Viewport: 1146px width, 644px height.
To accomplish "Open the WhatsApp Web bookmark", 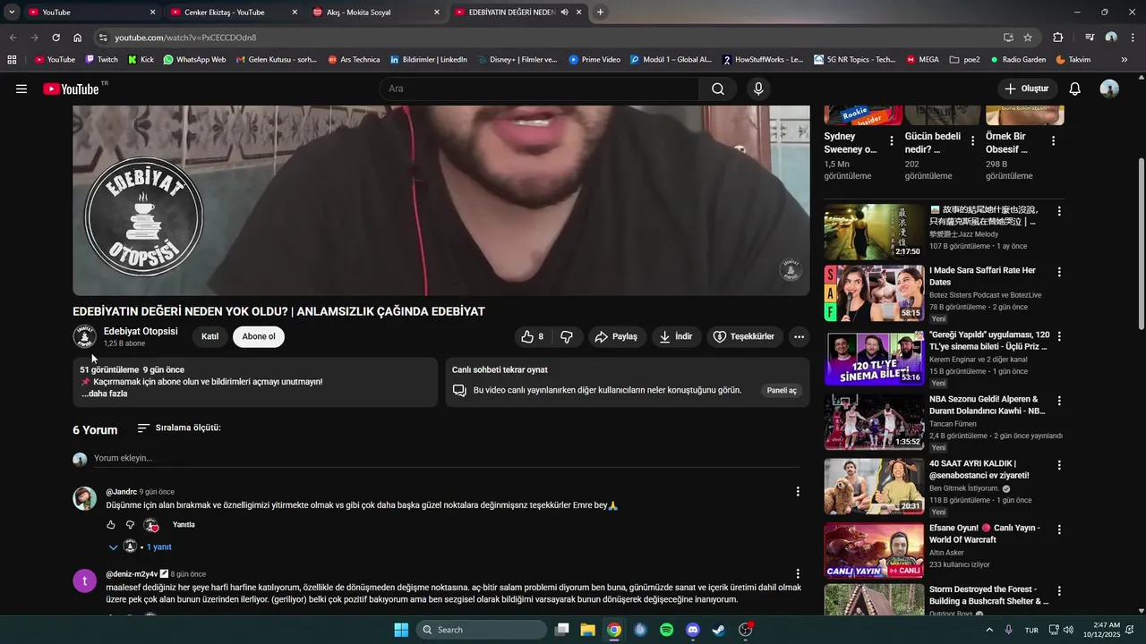I will pyautogui.click(x=194, y=60).
